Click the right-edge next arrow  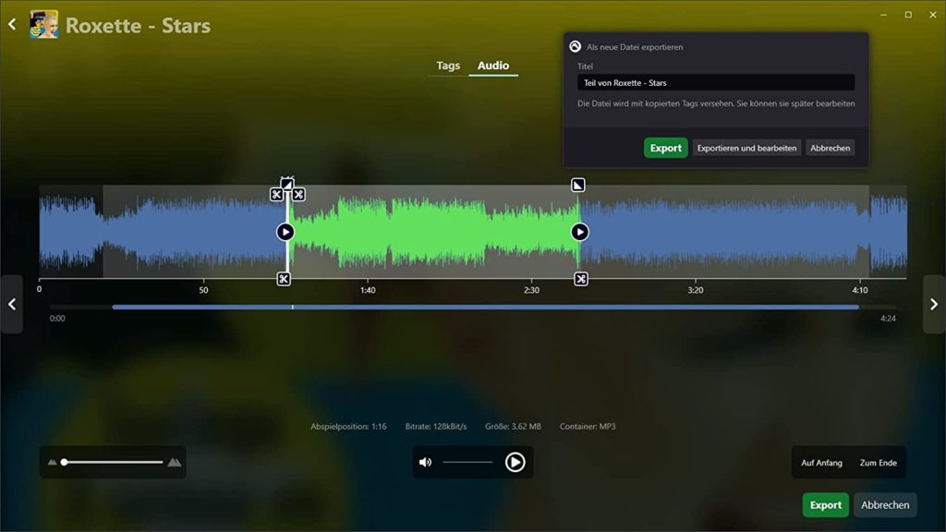pos(934,304)
